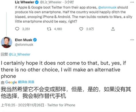Click the Google translation source link
The height and width of the screenshot is (112, 136).
11,82
